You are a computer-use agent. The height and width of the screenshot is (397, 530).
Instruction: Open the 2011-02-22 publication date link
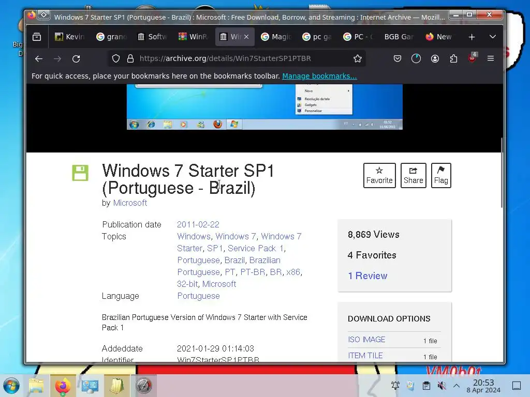198,224
